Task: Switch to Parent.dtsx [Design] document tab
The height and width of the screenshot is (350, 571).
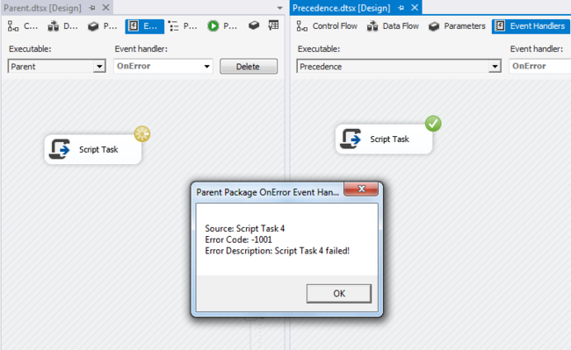Action: pos(42,8)
